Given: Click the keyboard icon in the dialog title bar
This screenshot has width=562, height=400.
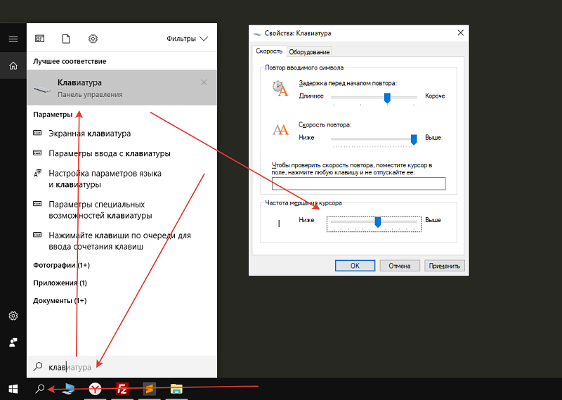Looking at the screenshot, I should 257,34.
